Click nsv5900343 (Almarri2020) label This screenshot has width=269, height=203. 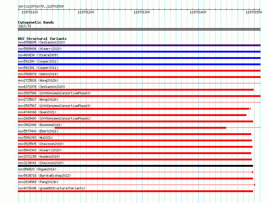40,150
